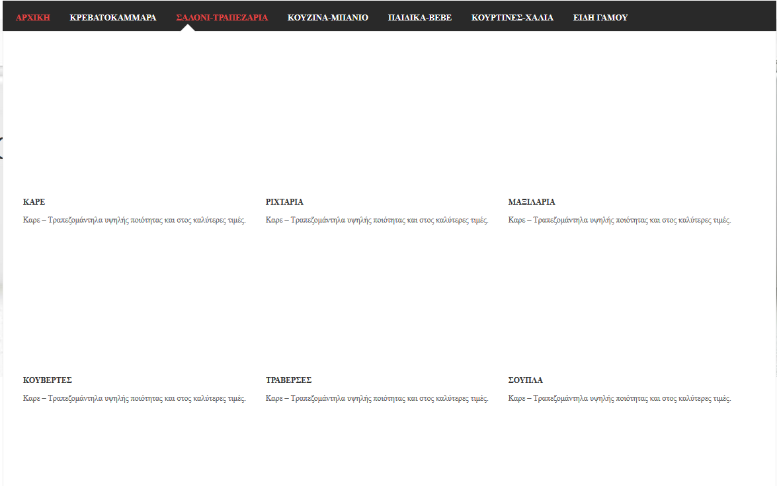Expand the ΚΟΥΖΙΝΑ-ΜΠΑΝΙΟ menu
Image resolution: width=777 pixels, height=486 pixels.
click(328, 17)
